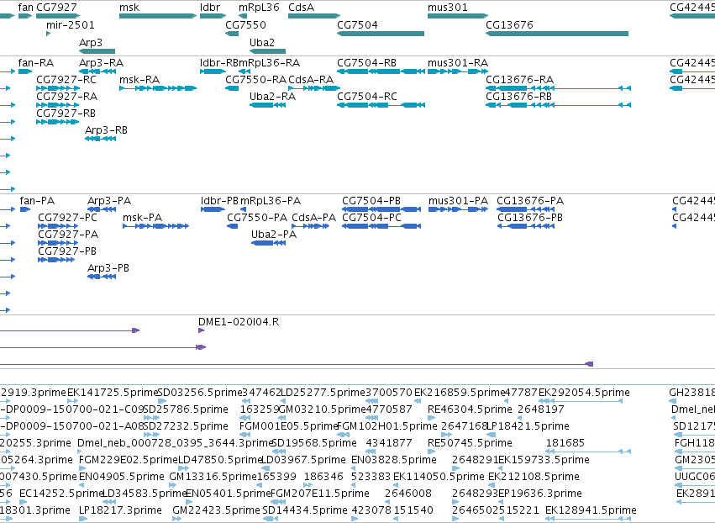
Task: Click the RE46304.5prime EST label
Action: (x=470, y=409)
